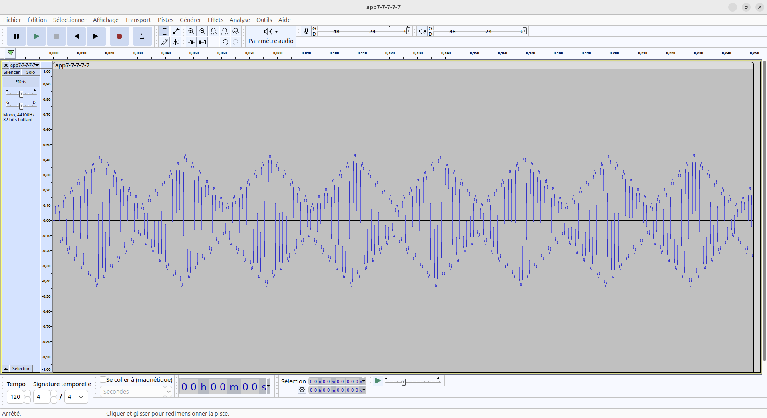The image size is (767, 418).
Task: Click the Trim audio outside selection icon
Action: pyautogui.click(x=191, y=42)
